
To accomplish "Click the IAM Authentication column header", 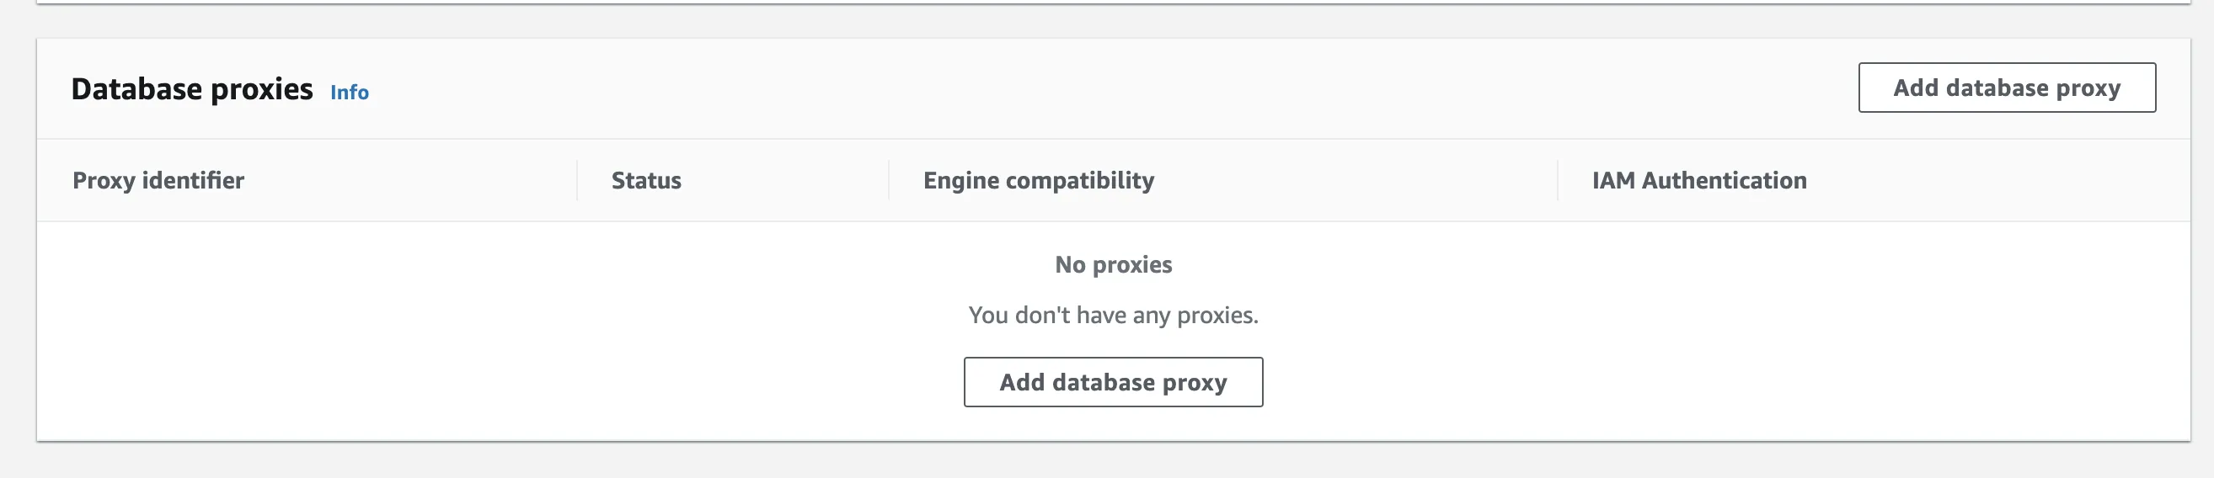I will pyautogui.click(x=1698, y=180).
